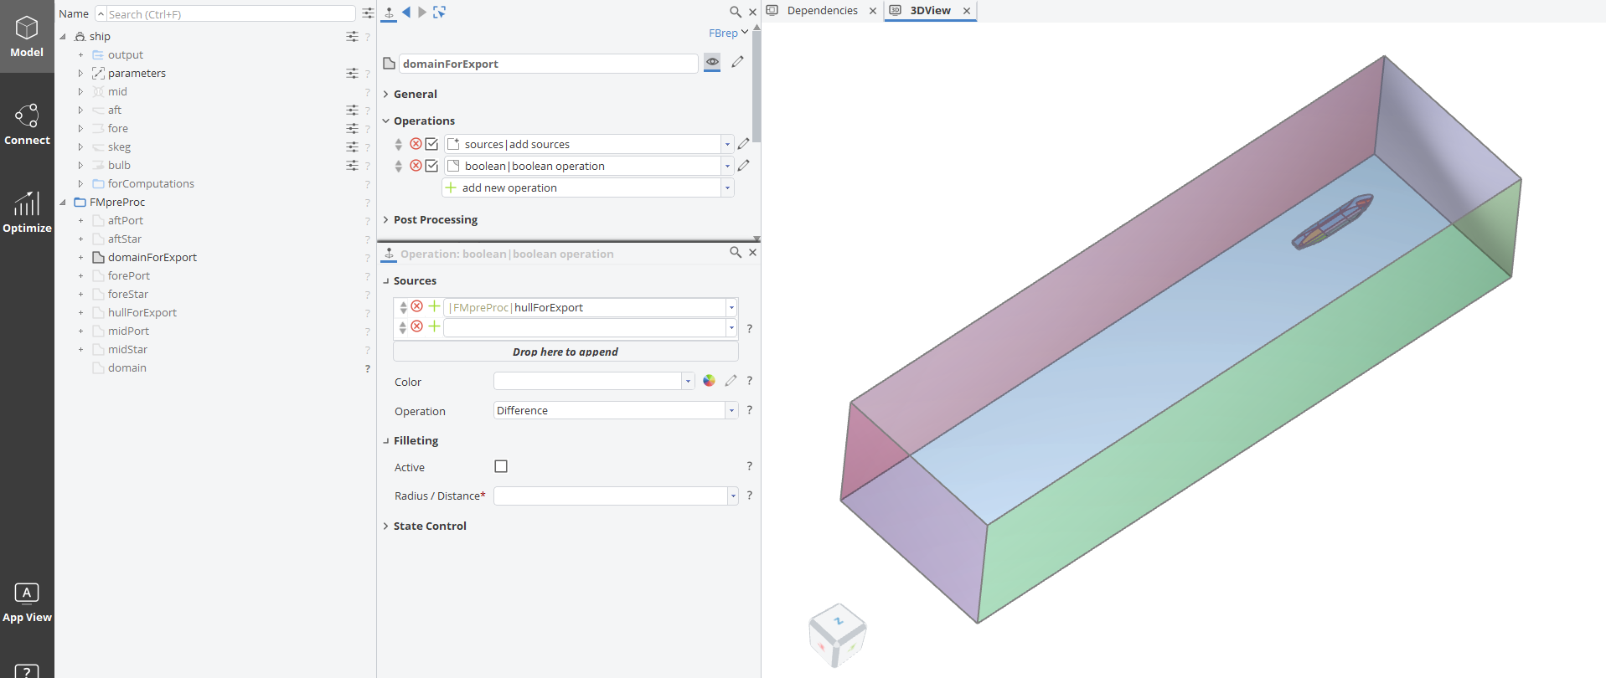
Task: Open the Connect workspace
Action: 27,125
